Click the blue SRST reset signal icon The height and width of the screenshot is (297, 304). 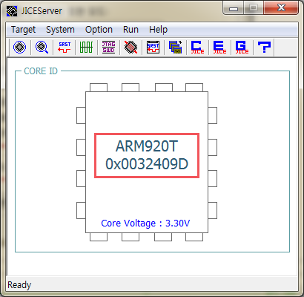(65, 47)
